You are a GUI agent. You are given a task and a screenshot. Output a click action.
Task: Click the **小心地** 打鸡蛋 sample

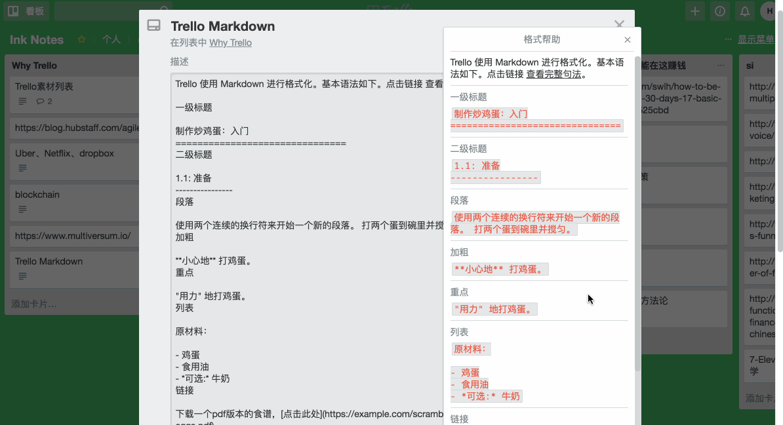[x=500, y=269]
